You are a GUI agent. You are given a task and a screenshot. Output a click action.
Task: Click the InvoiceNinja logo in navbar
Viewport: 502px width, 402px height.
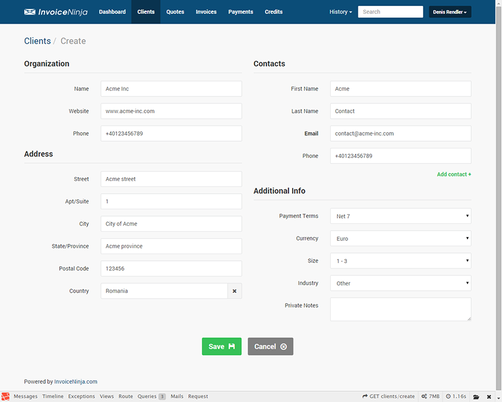coord(56,12)
